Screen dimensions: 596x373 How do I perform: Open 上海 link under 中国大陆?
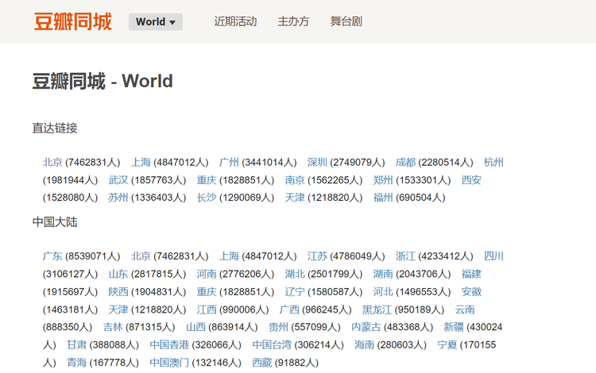point(229,256)
